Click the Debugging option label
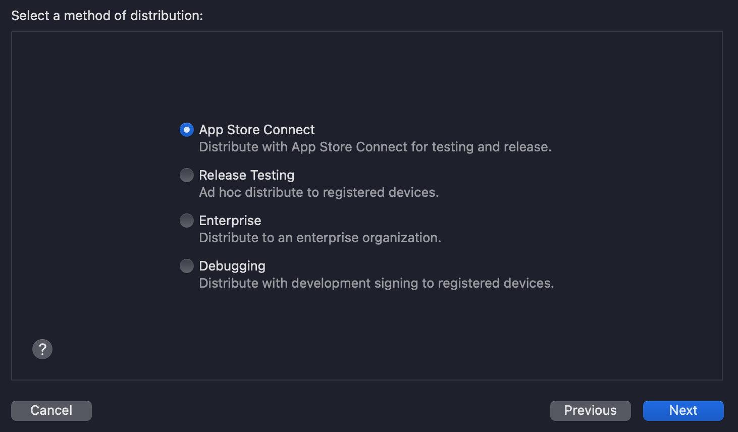Image resolution: width=738 pixels, height=432 pixels. tap(232, 266)
